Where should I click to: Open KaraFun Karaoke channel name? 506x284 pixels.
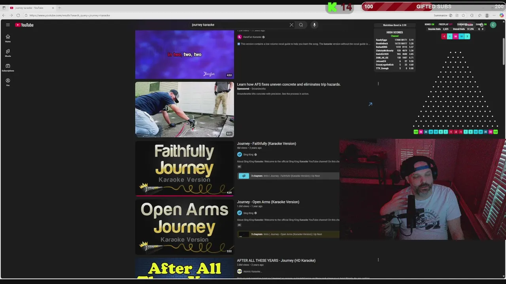(252, 37)
